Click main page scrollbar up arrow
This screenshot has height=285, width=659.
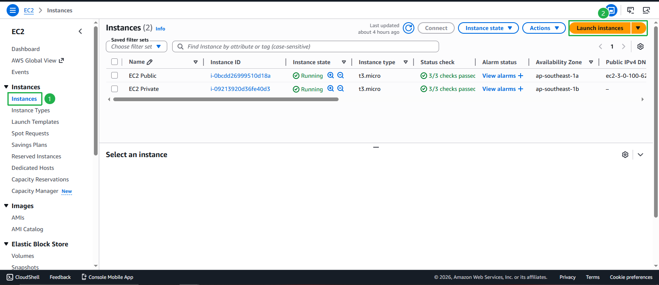(656, 23)
